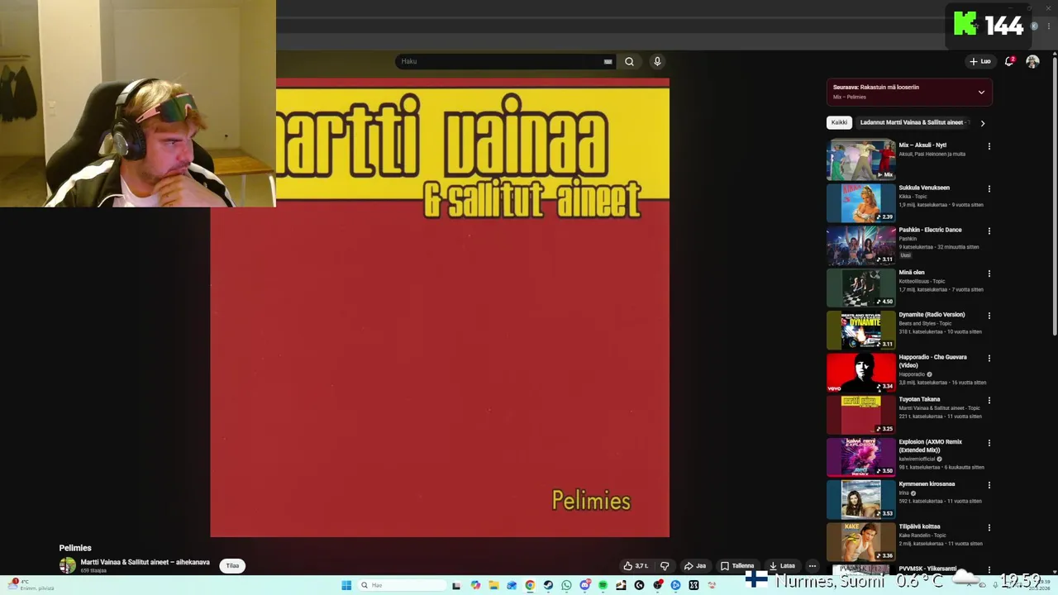Select Ladannut Martti Vainaa & Sallitut aineet chip
Screen dimensions: 1058x595
(x=912, y=122)
